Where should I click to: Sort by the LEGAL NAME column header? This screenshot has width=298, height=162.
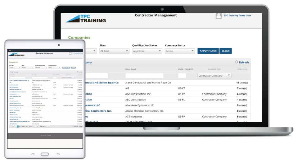pyautogui.click(x=131, y=69)
